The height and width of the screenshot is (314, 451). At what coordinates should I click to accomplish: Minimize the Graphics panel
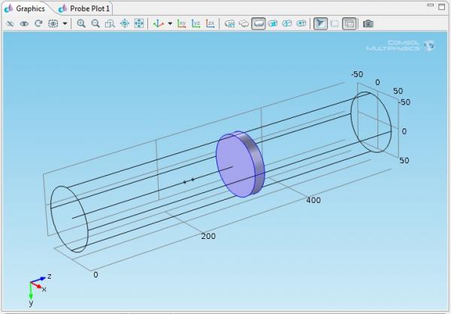(x=430, y=5)
